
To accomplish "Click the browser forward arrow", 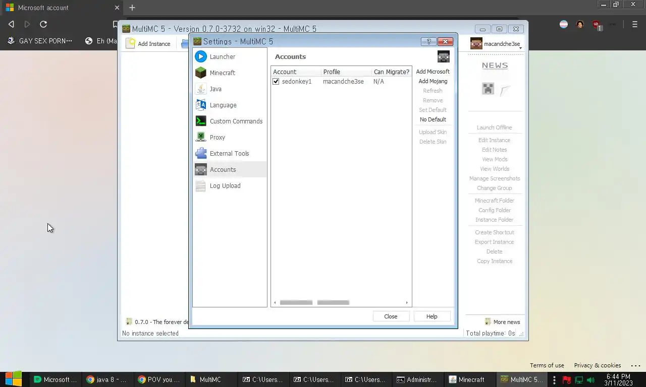I will click(27, 24).
